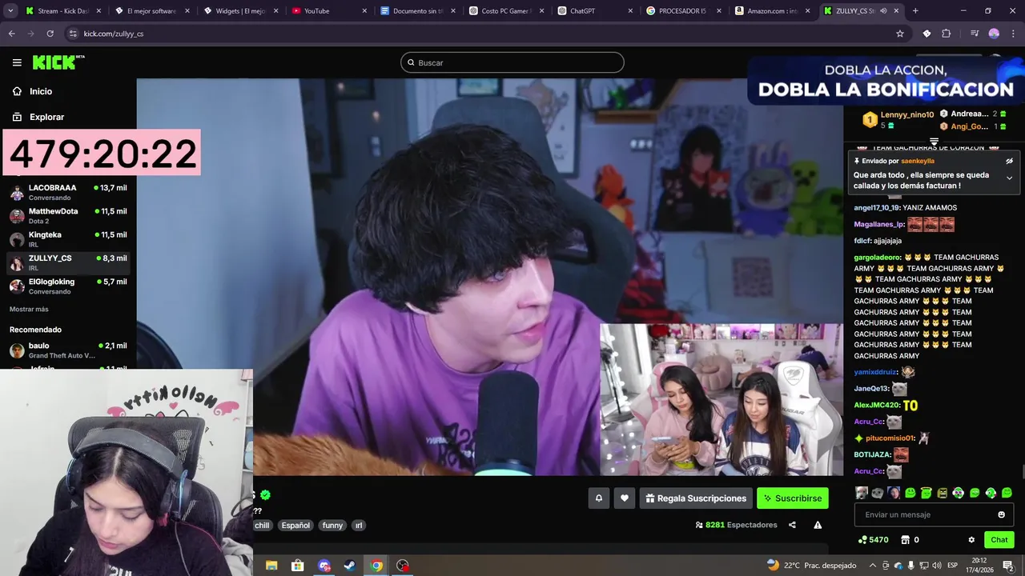
Task: Click in the Buscar search field
Action: 512,62
